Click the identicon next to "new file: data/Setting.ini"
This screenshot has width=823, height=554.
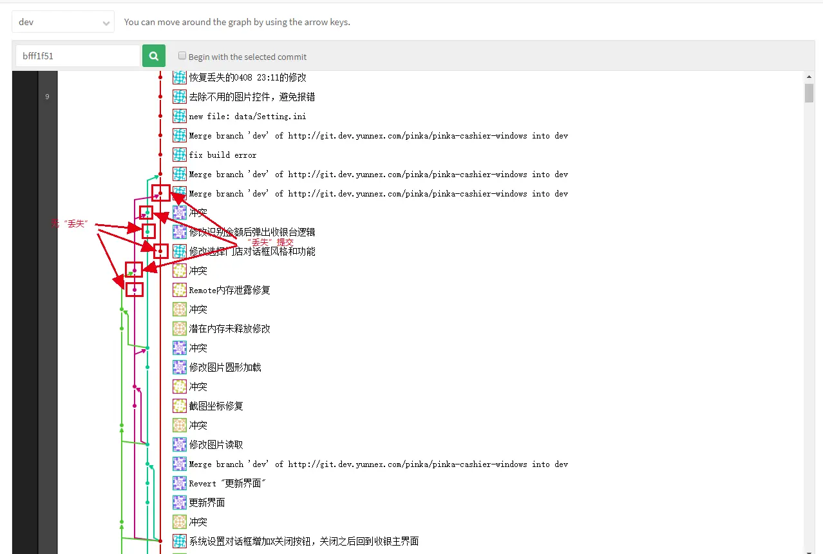[x=178, y=116]
